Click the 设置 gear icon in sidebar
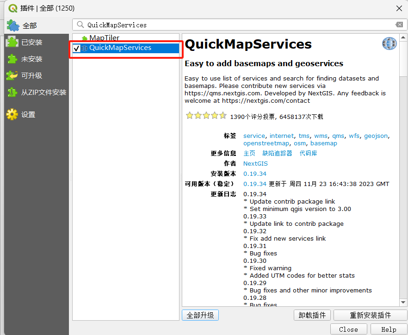Image resolution: width=408 pixels, height=335 pixels. [x=12, y=114]
